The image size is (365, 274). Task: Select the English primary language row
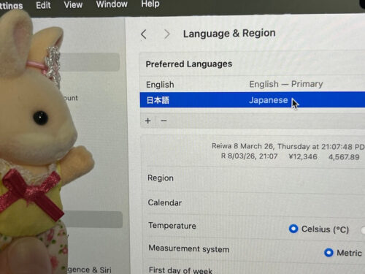click(x=253, y=84)
